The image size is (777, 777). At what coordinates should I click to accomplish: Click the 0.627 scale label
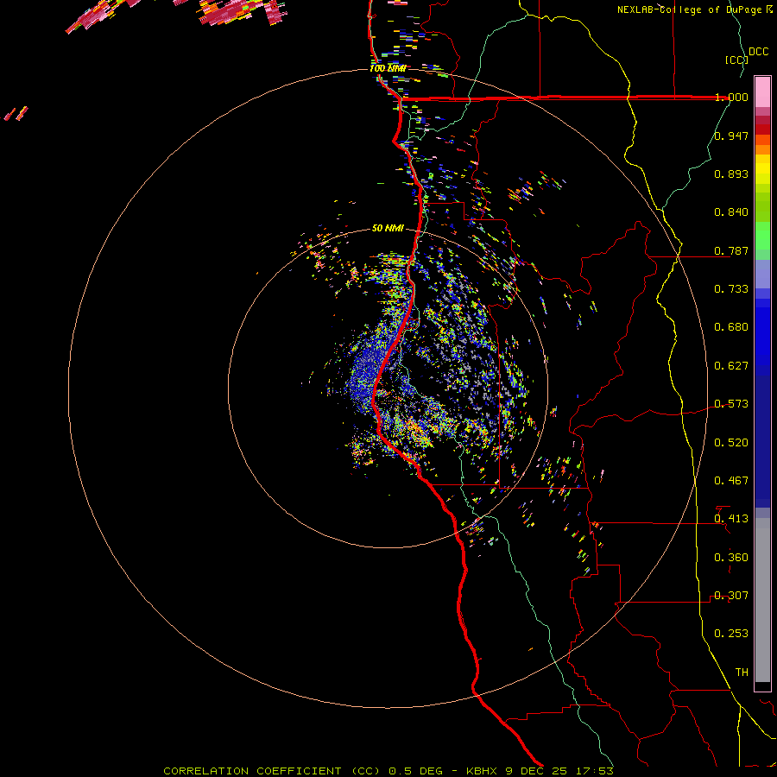click(x=731, y=366)
